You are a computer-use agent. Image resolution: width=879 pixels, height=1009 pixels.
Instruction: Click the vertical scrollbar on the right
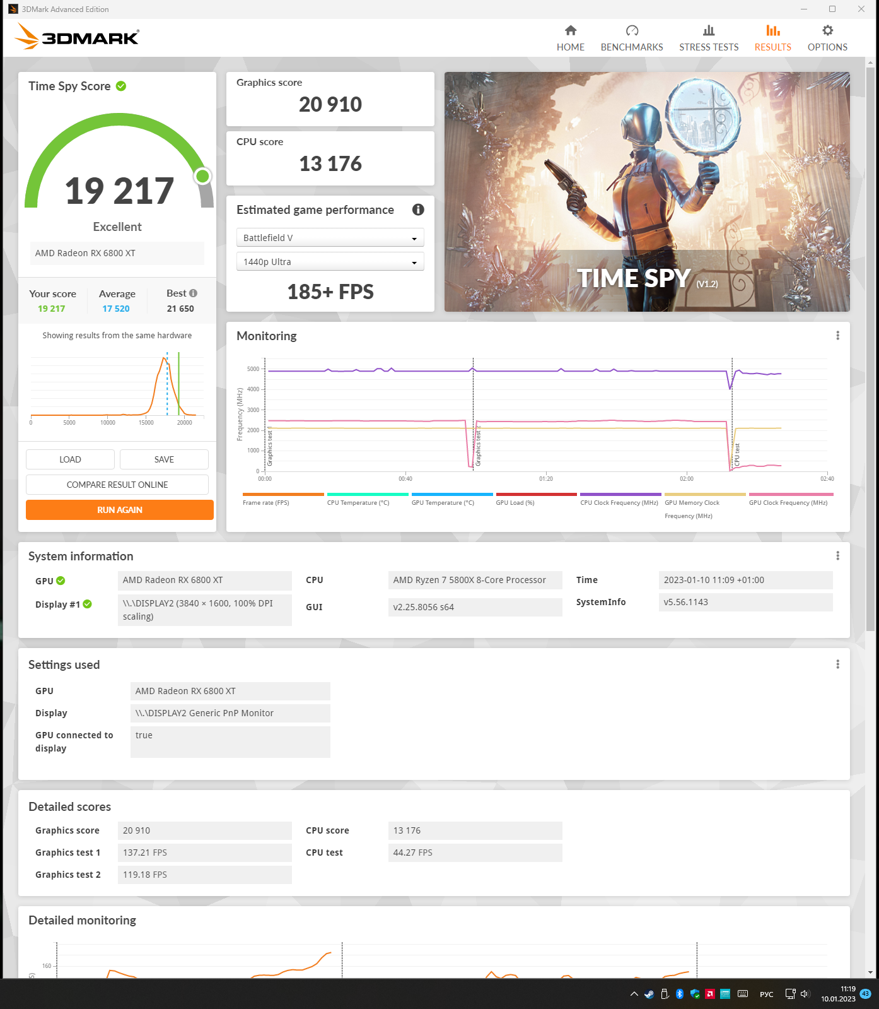click(870, 348)
